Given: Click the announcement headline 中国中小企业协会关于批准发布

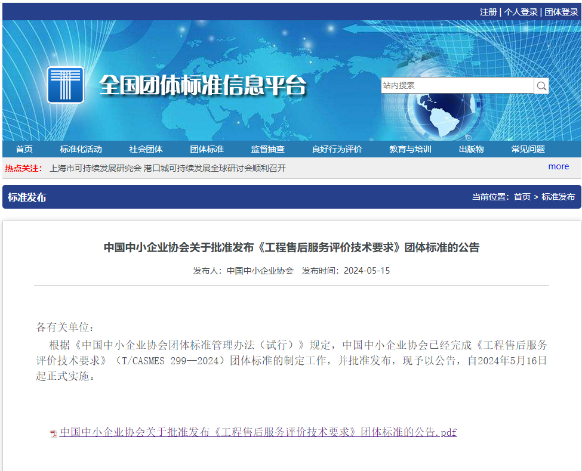Looking at the screenshot, I should click(x=291, y=247).
